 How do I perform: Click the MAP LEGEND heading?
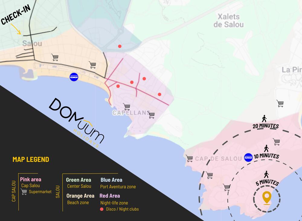coord(31,160)
